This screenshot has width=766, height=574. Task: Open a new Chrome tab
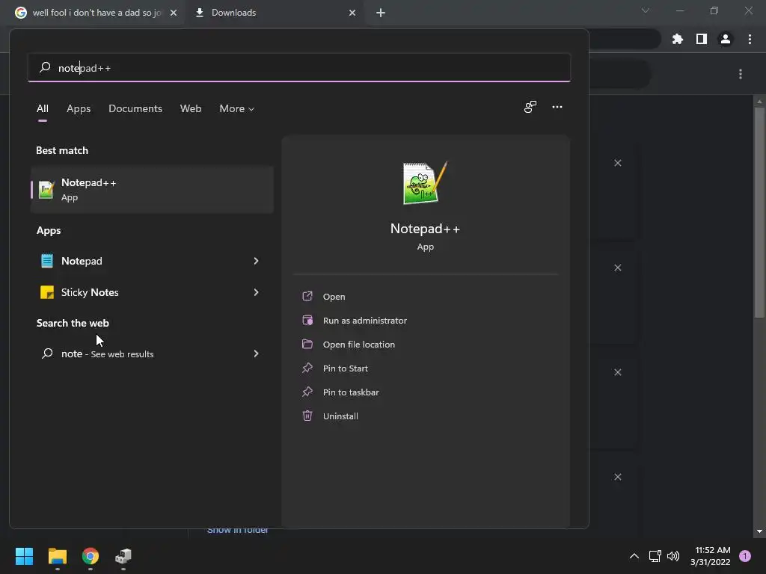(x=381, y=13)
